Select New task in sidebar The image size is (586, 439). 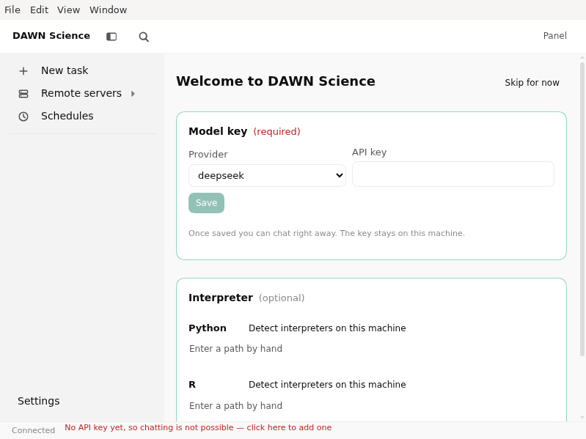click(x=65, y=70)
